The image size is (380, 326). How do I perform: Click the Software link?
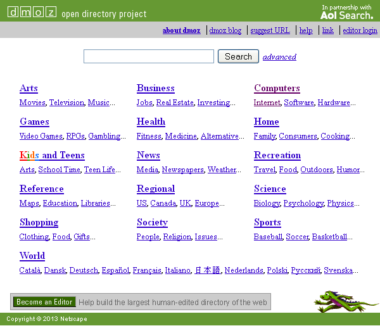(x=299, y=103)
